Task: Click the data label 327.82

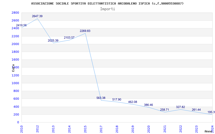Action: pyautogui.click(x=180, y=107)
